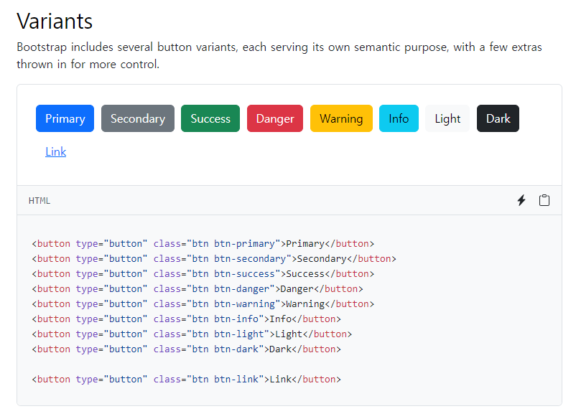Click the btn-primary code line
The height and width of the screenshot is (419, 576).
pos(203,243)
